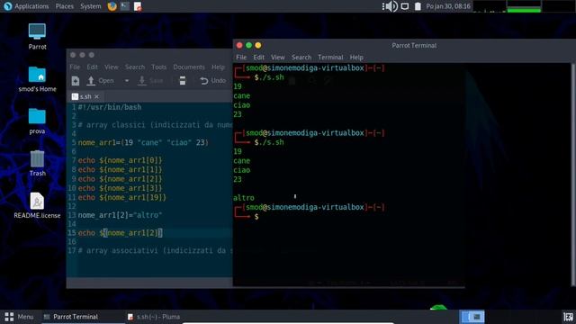Click the bottom-right panel tray icon

click(568, 317)
